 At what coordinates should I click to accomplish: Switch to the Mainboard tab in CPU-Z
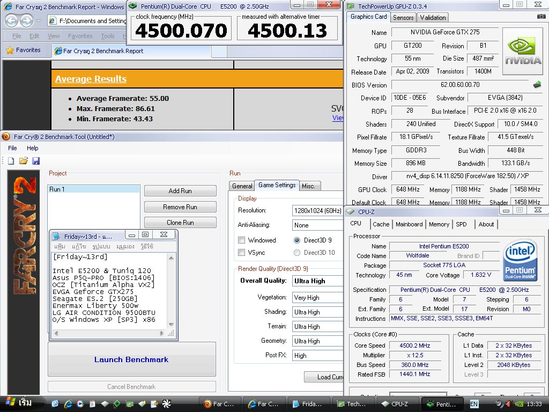tap(409, 224)
